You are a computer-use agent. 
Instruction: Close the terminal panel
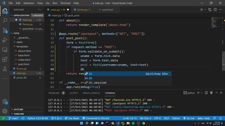pos(221,93)
